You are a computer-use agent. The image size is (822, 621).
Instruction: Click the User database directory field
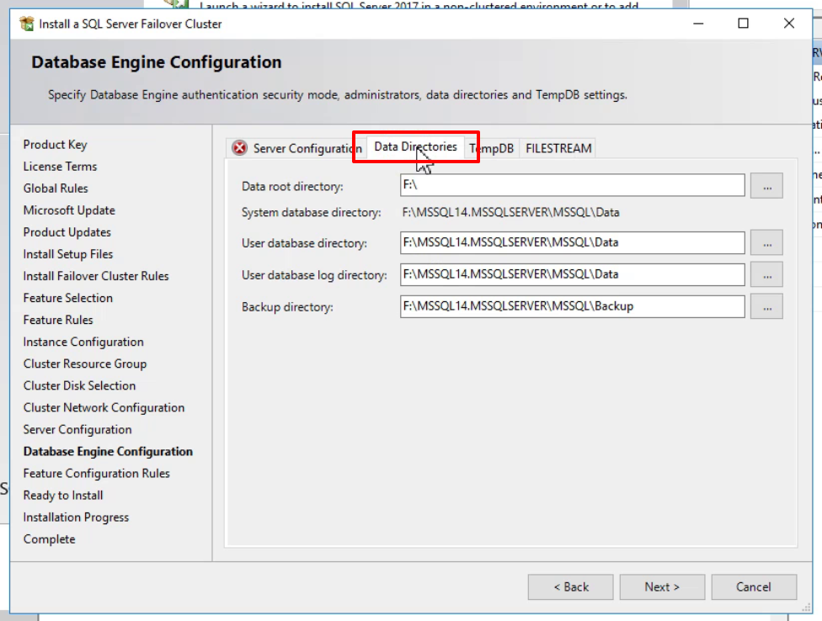(573, 243)
